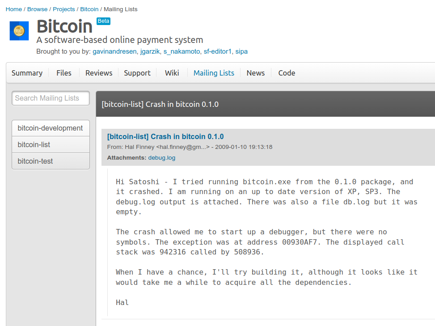Click the 'Mailing Lists' breadcrumb text
Screen dimensions: 435x326
tap(120, 9)
